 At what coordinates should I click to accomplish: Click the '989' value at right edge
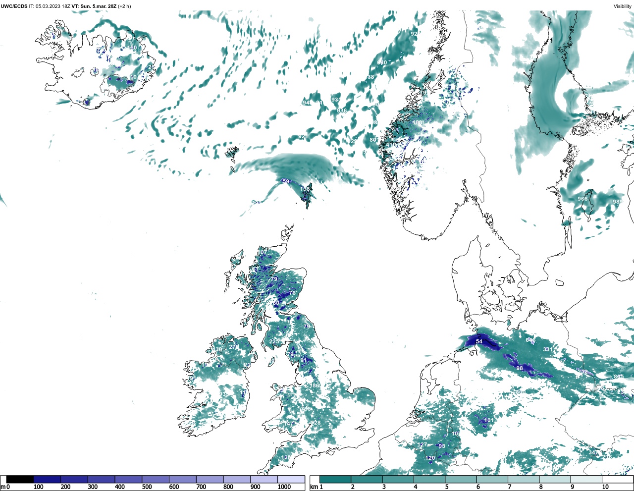click(x=618, y=202)
